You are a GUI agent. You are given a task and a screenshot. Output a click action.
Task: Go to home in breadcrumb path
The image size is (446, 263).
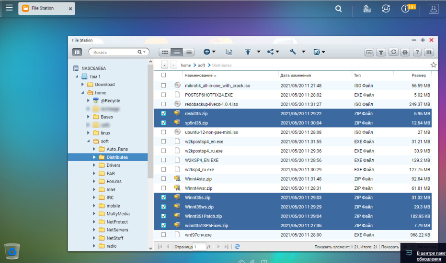tap(186, 66)
